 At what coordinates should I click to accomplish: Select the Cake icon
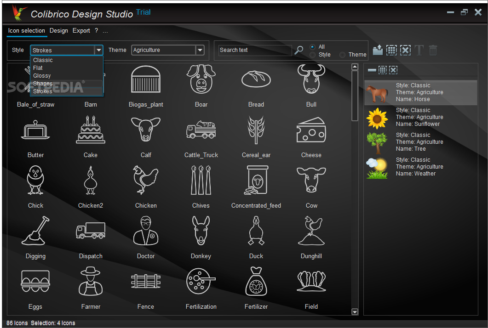click(x=91, y=130)
